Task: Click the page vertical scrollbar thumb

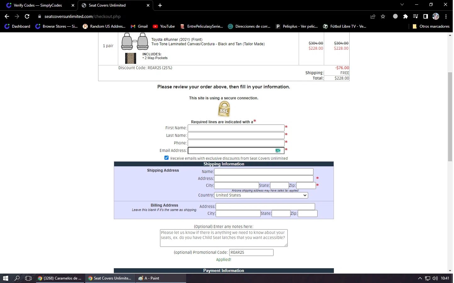Action: tap(450, 117)
